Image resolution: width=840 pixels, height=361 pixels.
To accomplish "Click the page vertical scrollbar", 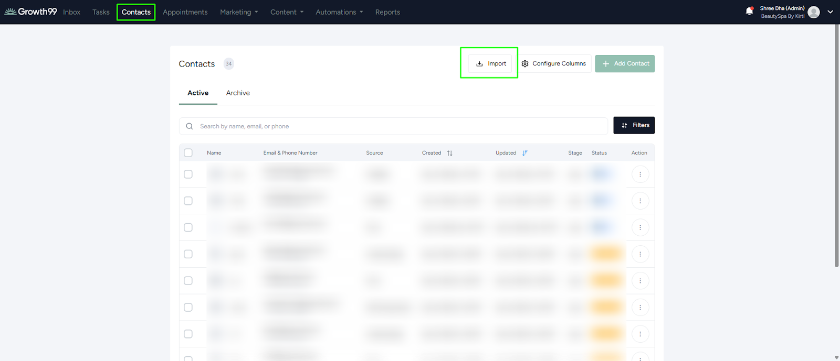I will (836, 147).
